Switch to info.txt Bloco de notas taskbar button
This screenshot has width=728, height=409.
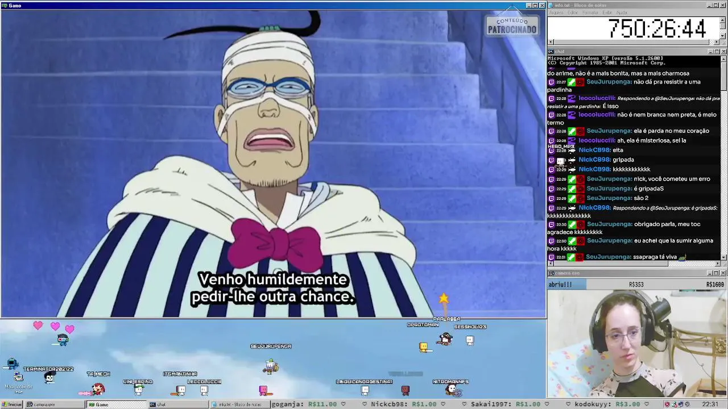tap(239, 404)
